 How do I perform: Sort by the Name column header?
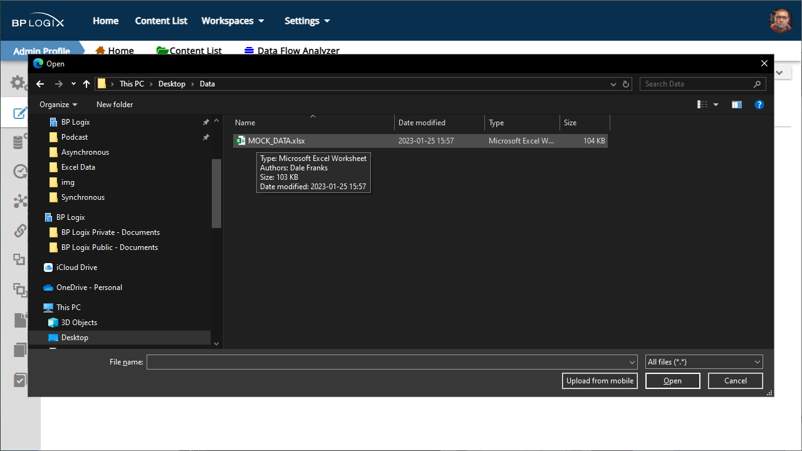[313, 123]
